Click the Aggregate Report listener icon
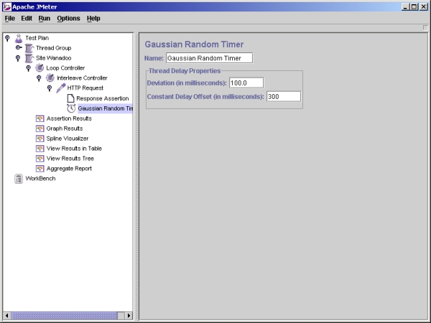 click(x=40, y=169)
